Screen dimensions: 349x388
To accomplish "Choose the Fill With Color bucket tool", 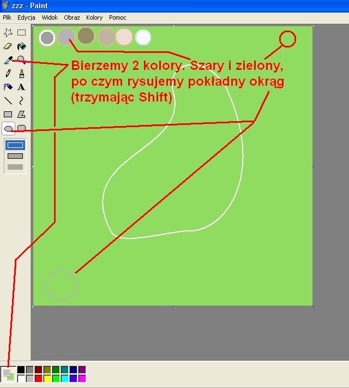I will coord(21,46).
